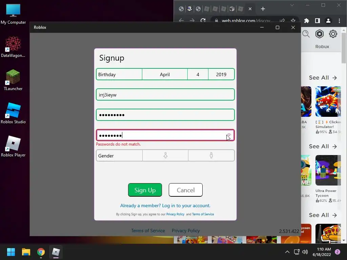This screenshot has width=347, height=260.
Task: Open birthday month dropdown April
Action: 165,74
